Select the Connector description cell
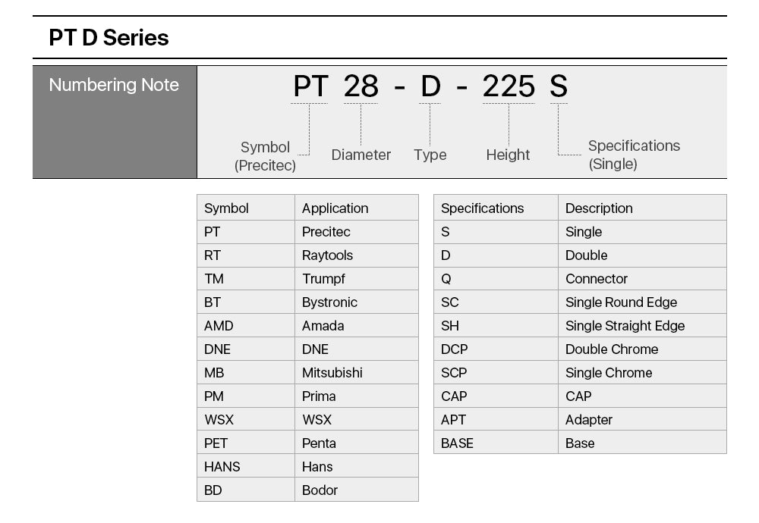The height and width of the screenshot is (523, 759). pyautogui.click(x=597, y=279)
